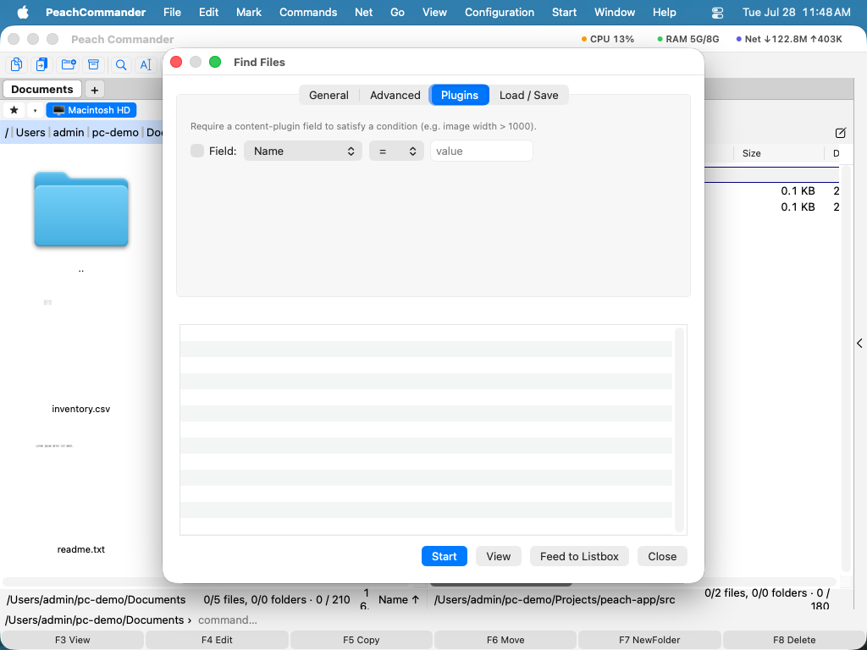
Task: Click the RAM 5G/8G status indicator
Action: 688,39
